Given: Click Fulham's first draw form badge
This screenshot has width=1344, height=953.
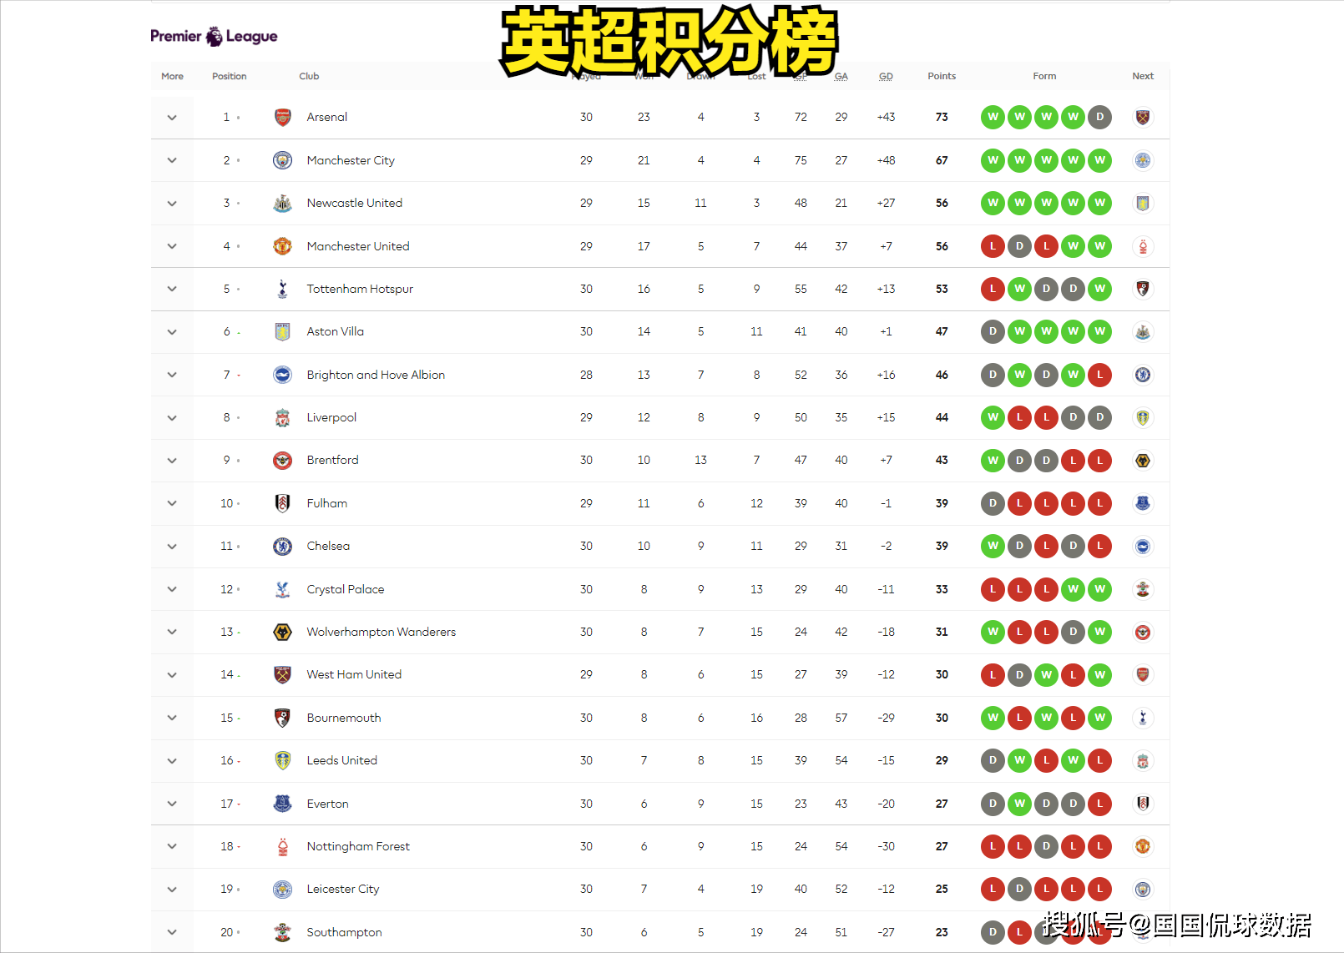Looking at the screenshot, I should (993, 503).
